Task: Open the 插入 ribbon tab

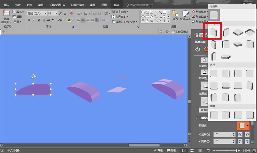Action: (x=7, y=5)
